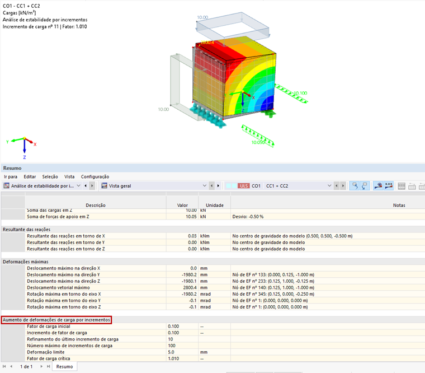Click the coordinate axis triad in viewport corner
The height and width of the screenshot is (373, 425).
22,148
